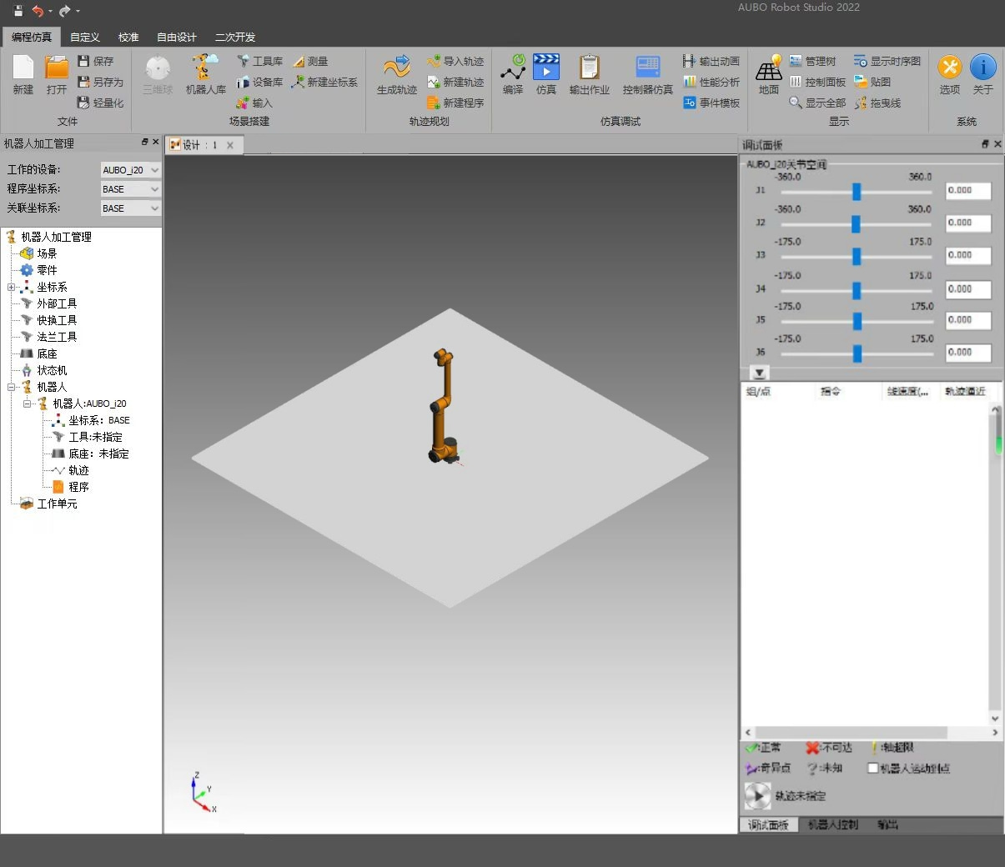Expand the 坐标系 tree node

[12, 287]
